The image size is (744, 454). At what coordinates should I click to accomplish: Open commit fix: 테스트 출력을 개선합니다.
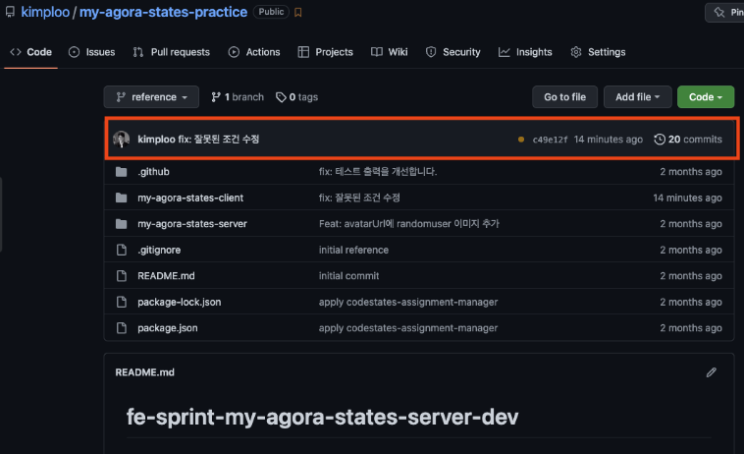point(378,171)
